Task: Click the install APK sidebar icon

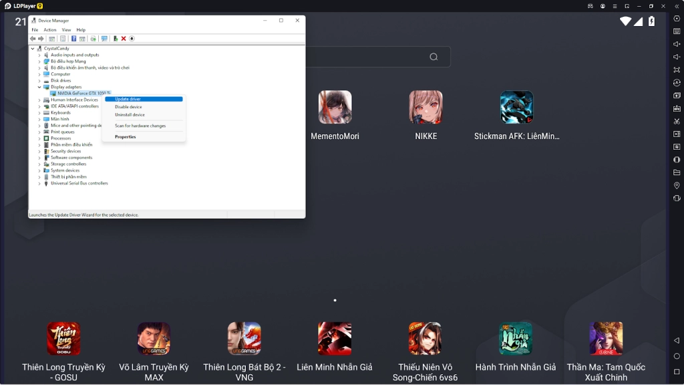Action: click(677, 108)
